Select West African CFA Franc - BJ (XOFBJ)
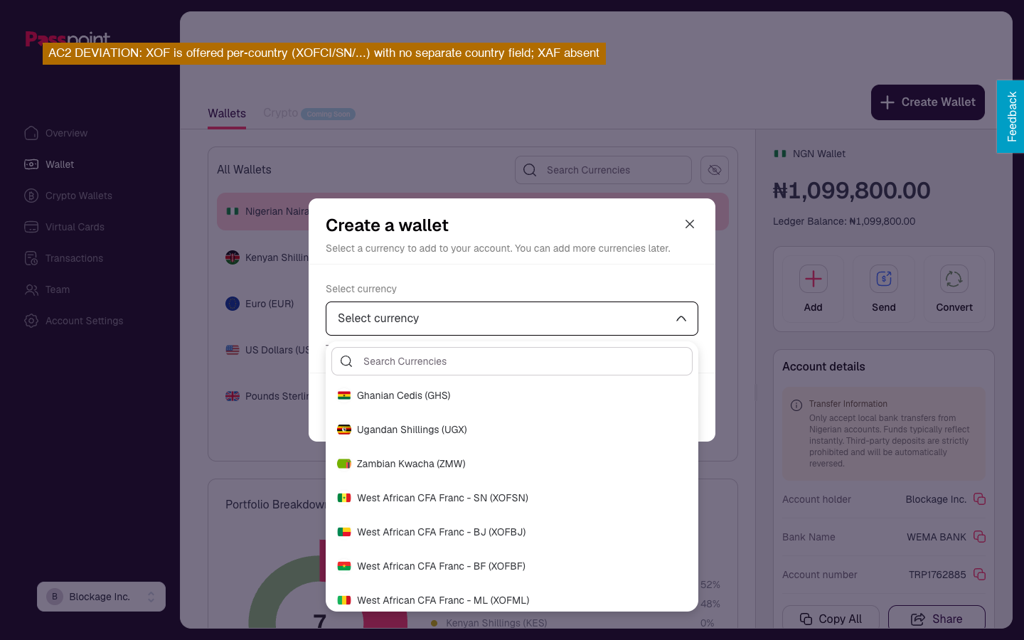 click(512, 532)
